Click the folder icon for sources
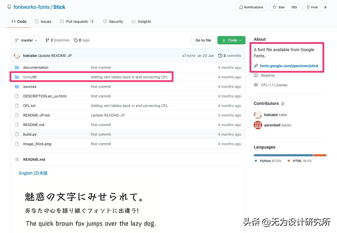 17,87
